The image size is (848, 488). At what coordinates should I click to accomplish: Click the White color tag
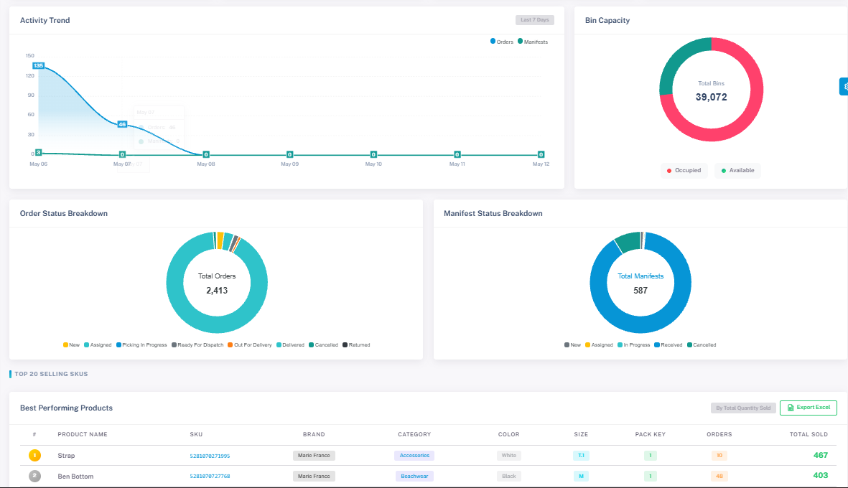509,456
